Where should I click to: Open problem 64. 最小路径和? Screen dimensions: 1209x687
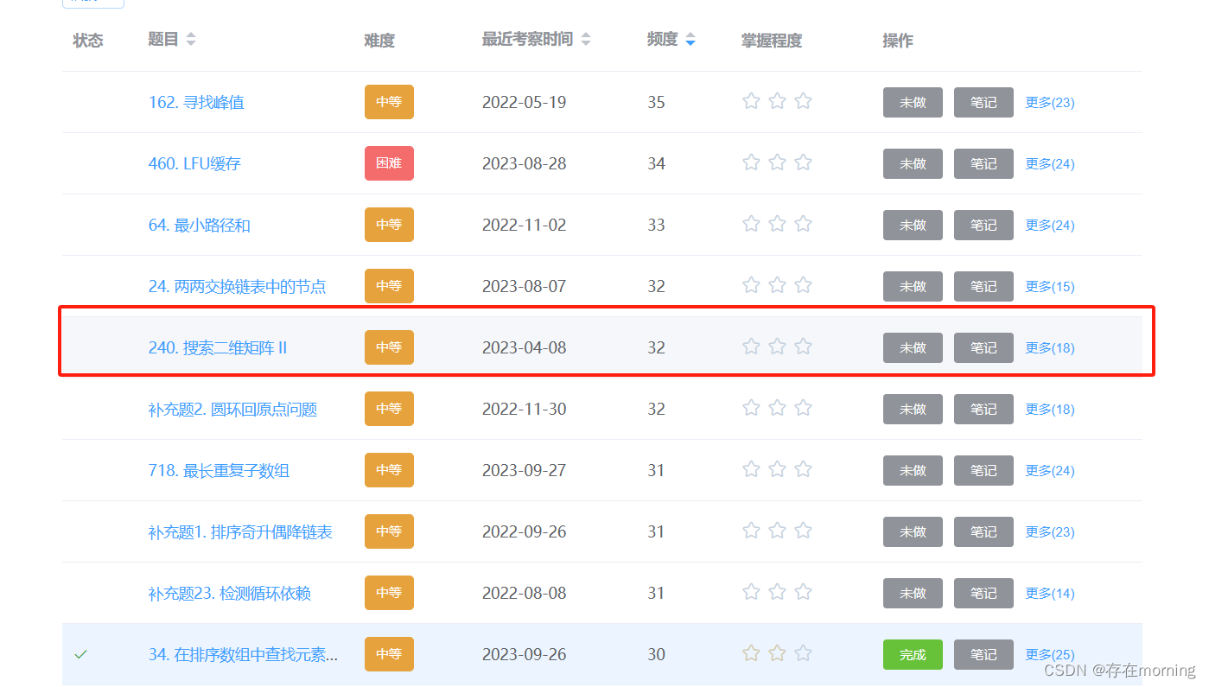pyautogui.click(x=200, y=225)
